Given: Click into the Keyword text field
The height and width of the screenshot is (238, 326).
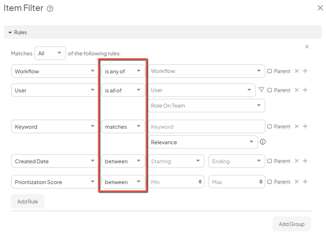Looking at the screenshot, I should [206, 126].
